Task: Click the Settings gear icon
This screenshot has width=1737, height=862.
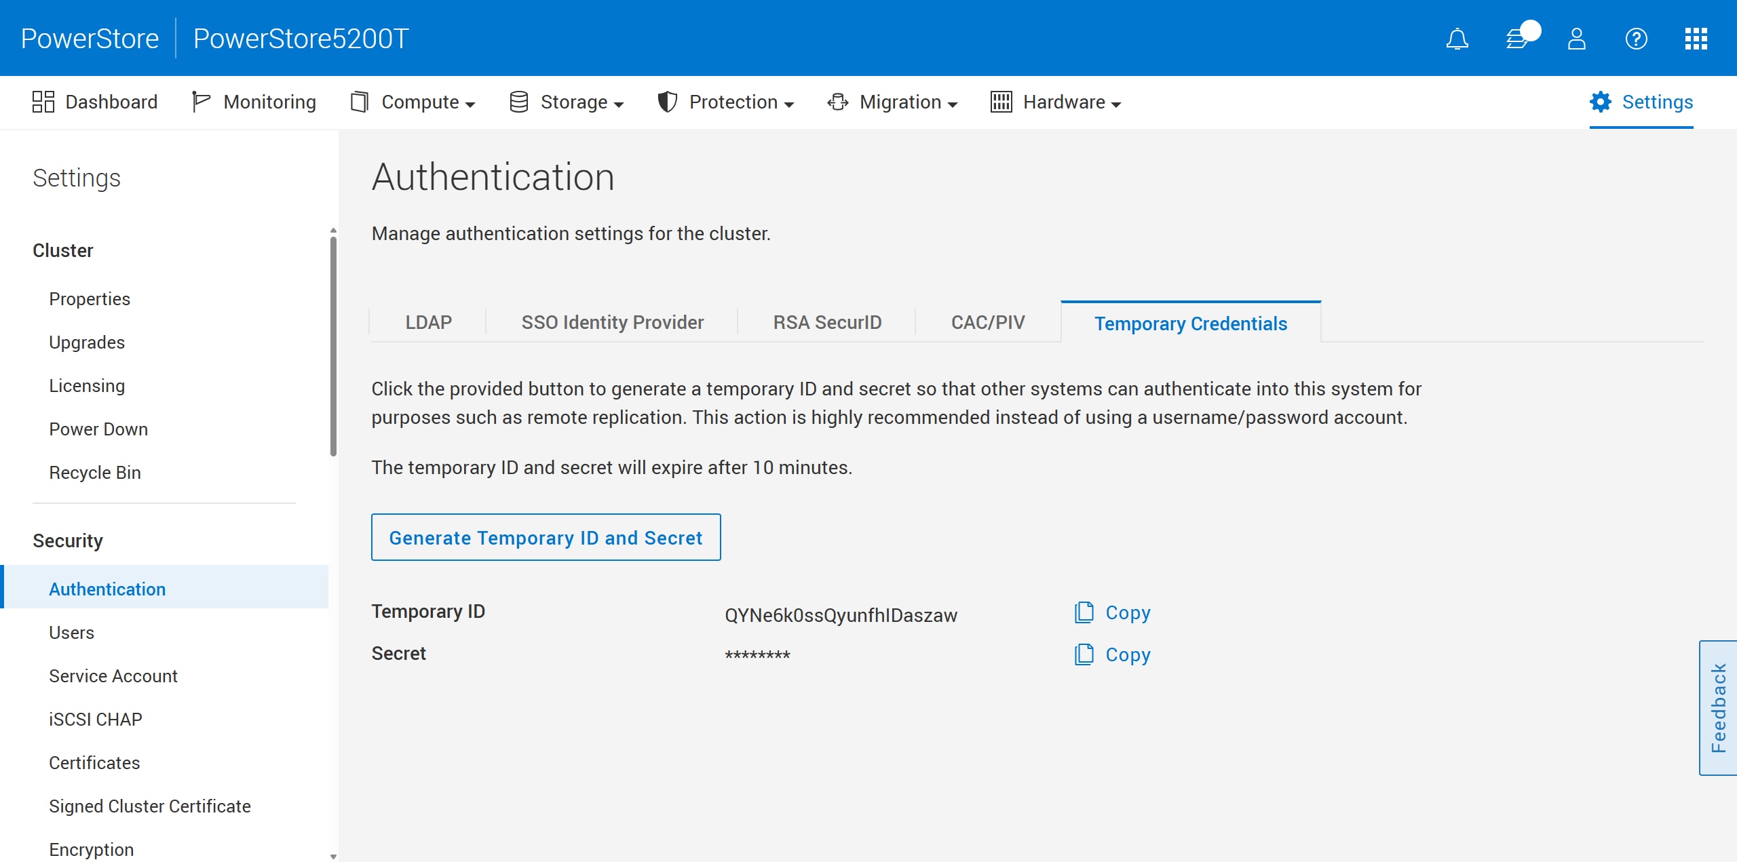Action: click(x=1601, y=102)
